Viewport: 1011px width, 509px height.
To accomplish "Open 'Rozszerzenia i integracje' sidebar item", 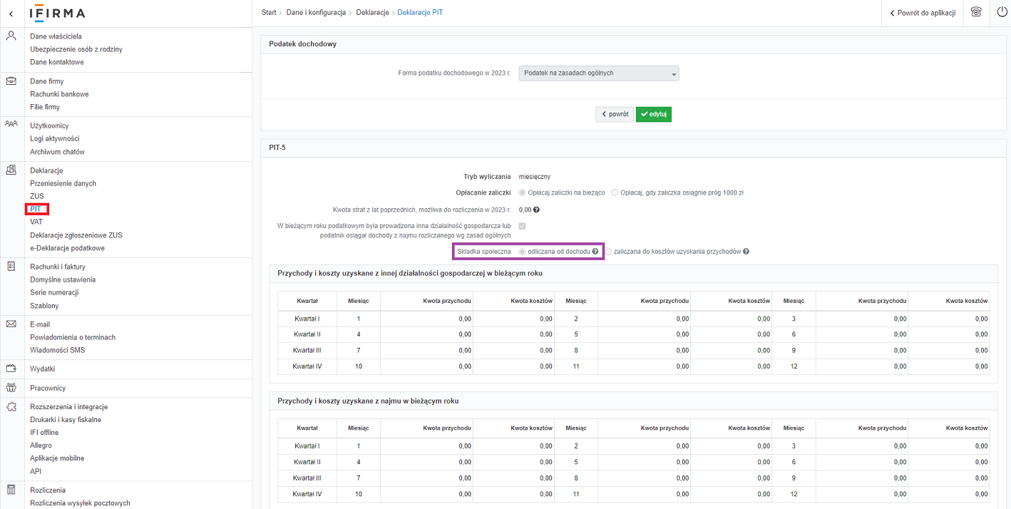I will tap(68, 407).
